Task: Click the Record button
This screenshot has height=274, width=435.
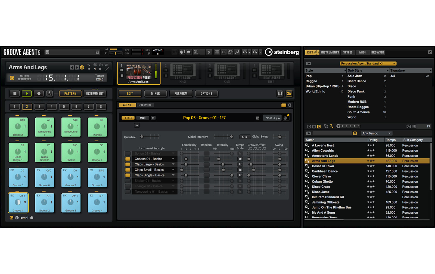Action: tap(39, 94)
